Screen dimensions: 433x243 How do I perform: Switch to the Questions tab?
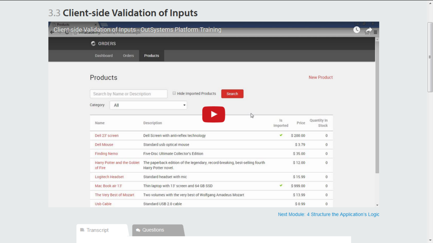tap(158, 230)
